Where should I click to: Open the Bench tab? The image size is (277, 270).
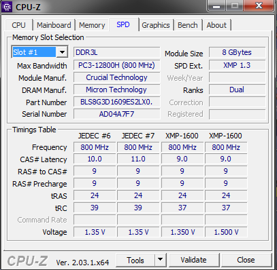188,25
